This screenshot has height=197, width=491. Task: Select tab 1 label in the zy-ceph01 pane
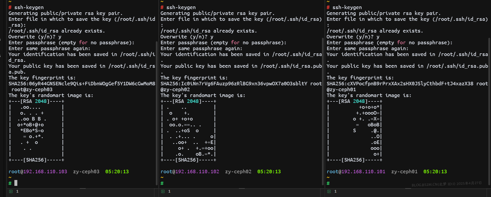[x=335, y=191]
